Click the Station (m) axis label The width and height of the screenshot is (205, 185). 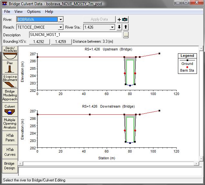[x=107, y=158]
